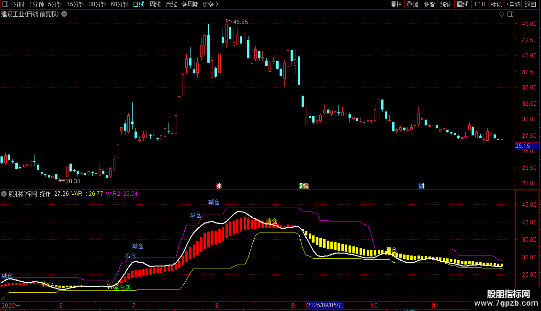
Task: Switch to the 60分钟 period
Action: 120,4
